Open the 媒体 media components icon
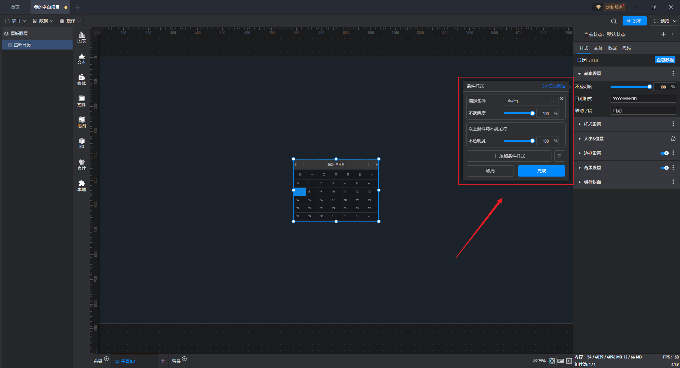This screenshot has height=368, width=680. click(81, 80)
